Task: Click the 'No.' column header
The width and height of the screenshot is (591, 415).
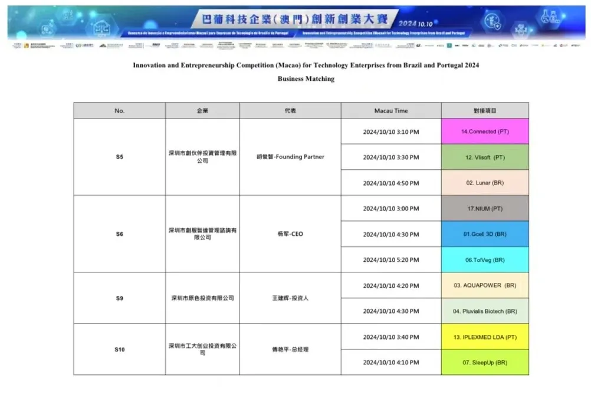Action: pos(119,110)
